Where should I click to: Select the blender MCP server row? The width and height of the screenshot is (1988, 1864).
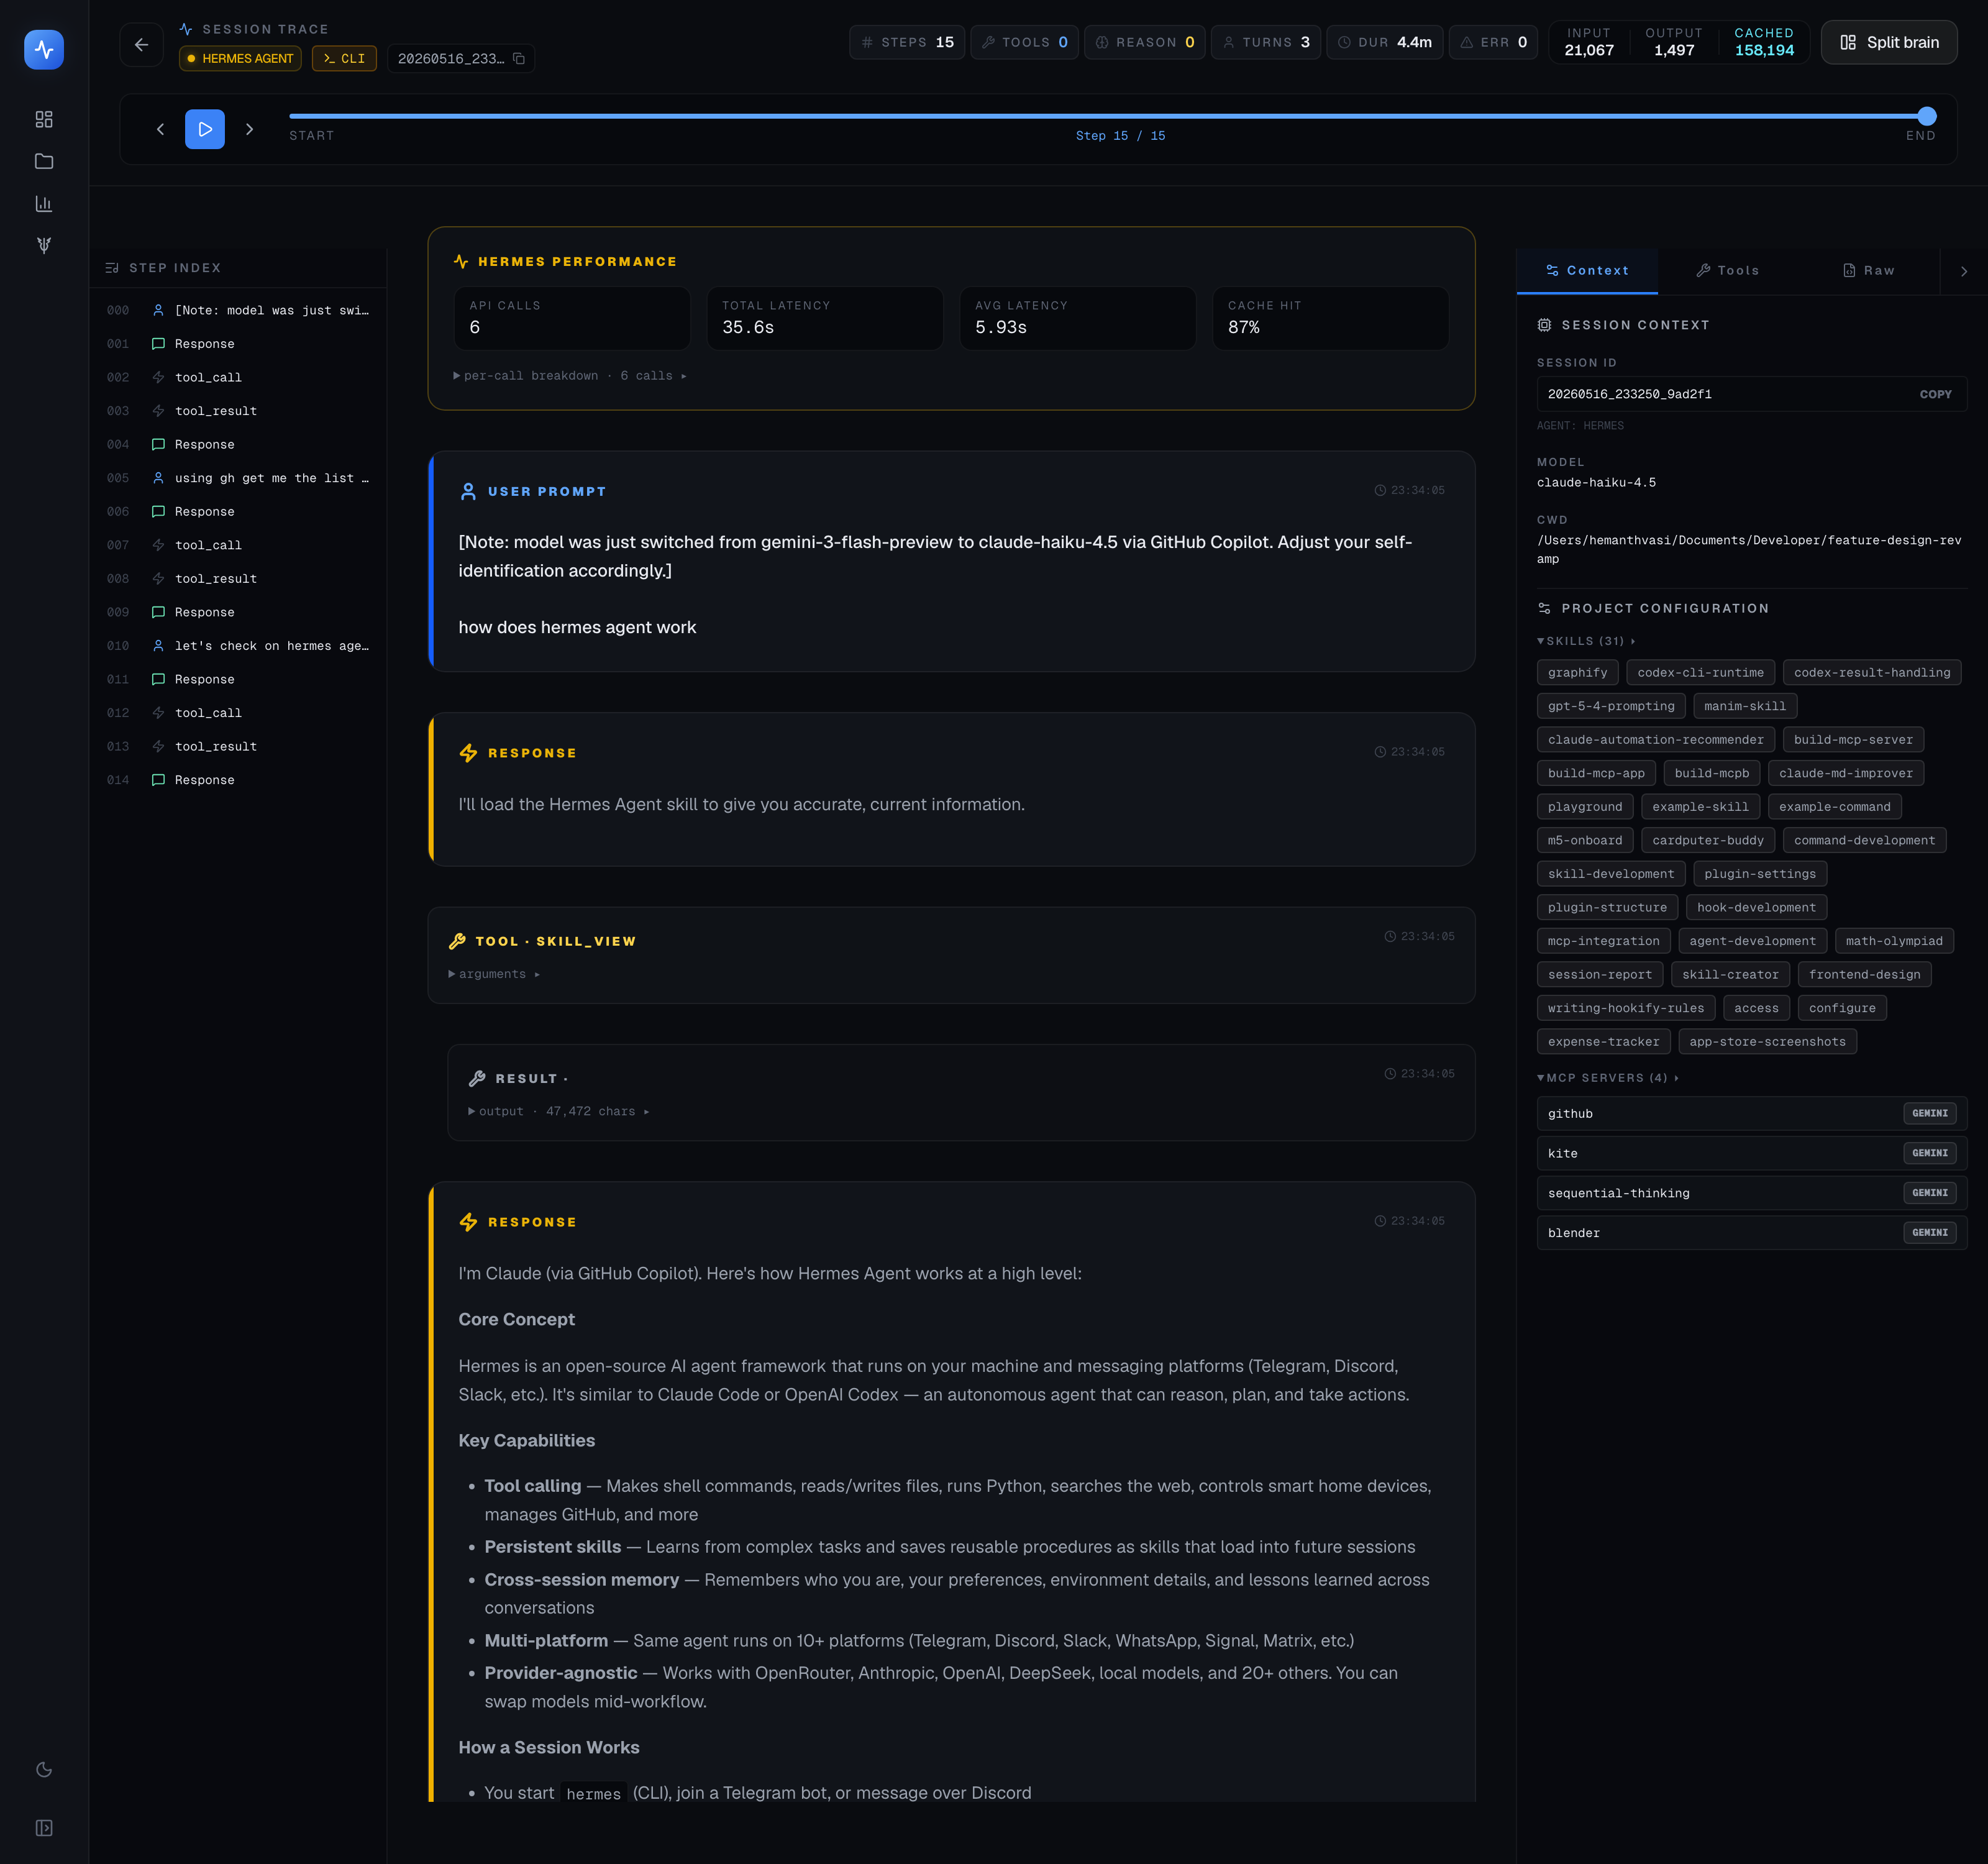click(x=1752, y=1233)
